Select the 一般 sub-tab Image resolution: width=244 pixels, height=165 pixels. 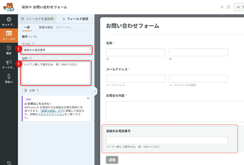pyautogui.click(x=27, y=27)
